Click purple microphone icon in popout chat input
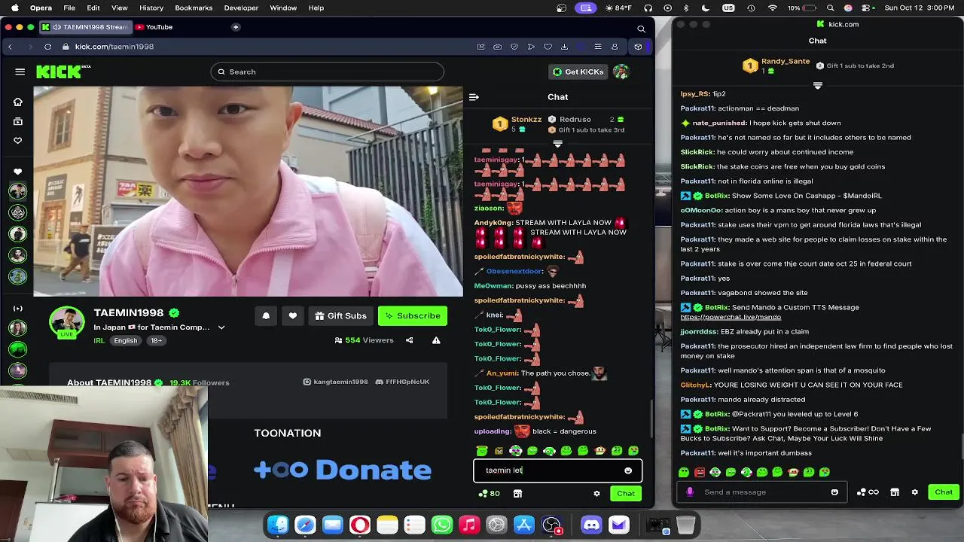 coord(690,492)
